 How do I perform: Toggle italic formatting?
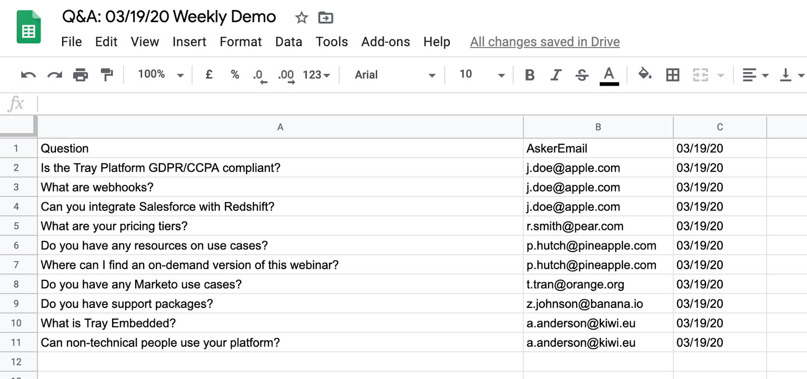click(556, 75)
